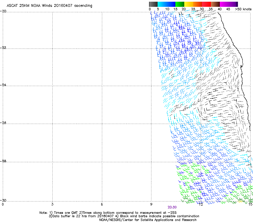This screenshot has height=222, width=253.
Task: Click the red 30-35 knots color bar segment
Action: (207, 4)
